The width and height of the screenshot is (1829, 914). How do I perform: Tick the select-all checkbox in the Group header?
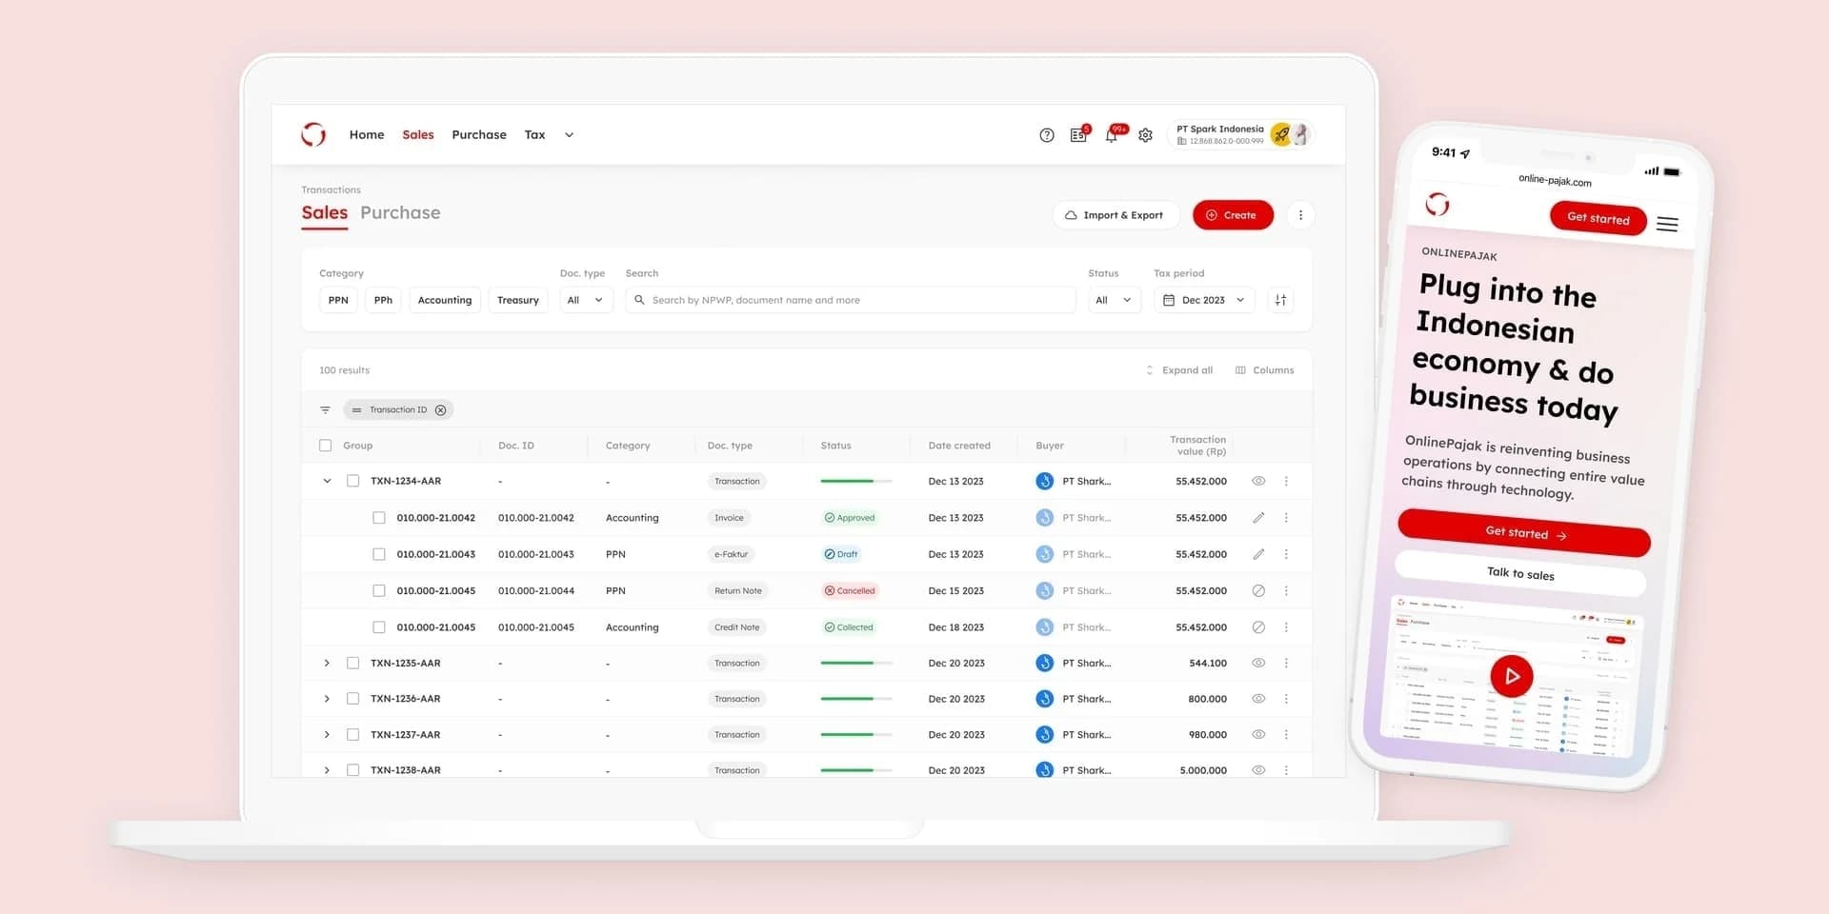(x=326, y=446)
